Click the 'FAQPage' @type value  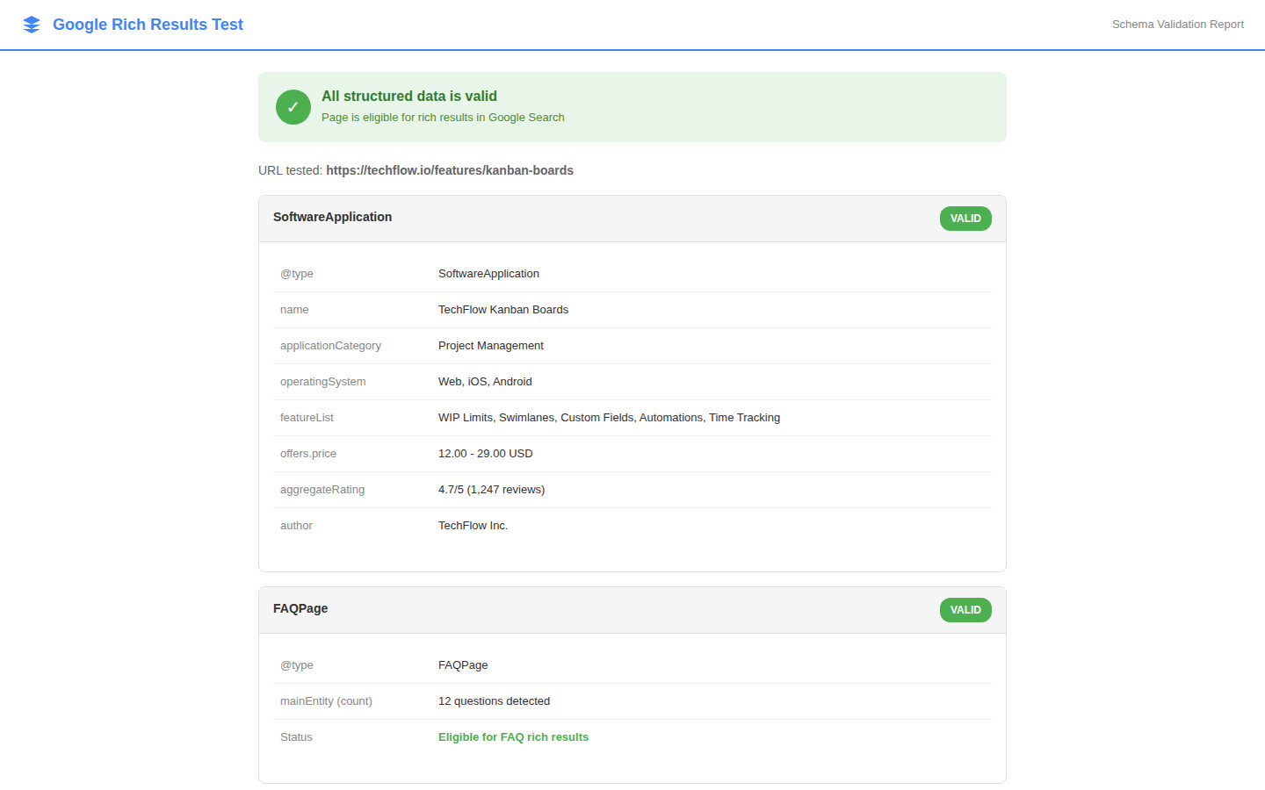point(463,665)
